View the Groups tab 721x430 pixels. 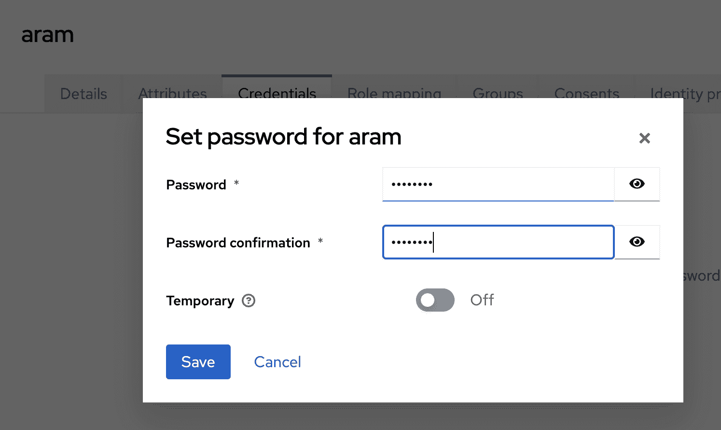coord(498,93)
